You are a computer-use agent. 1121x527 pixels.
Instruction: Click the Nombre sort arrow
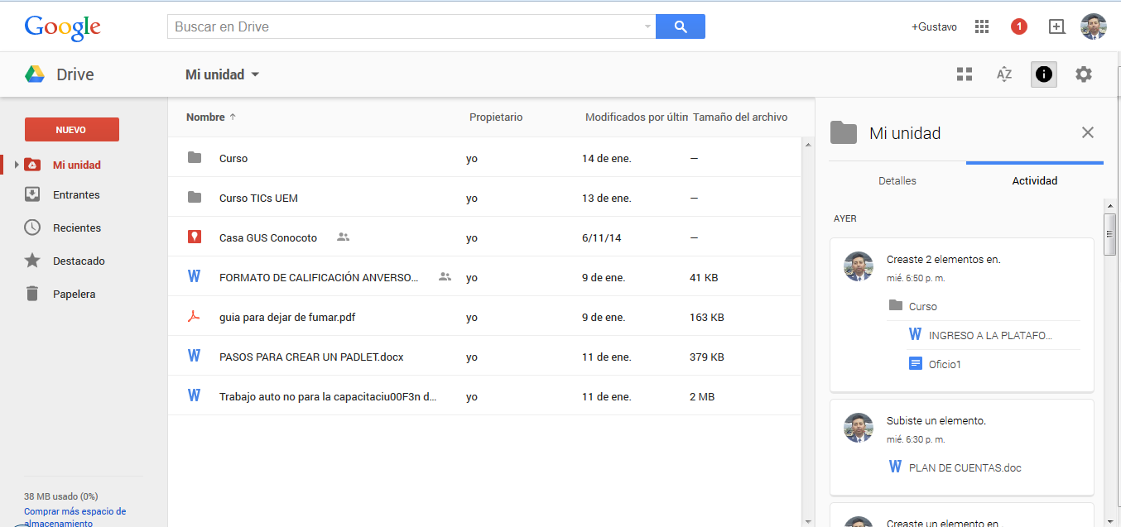pyautogui.click(x=232, y=117)
